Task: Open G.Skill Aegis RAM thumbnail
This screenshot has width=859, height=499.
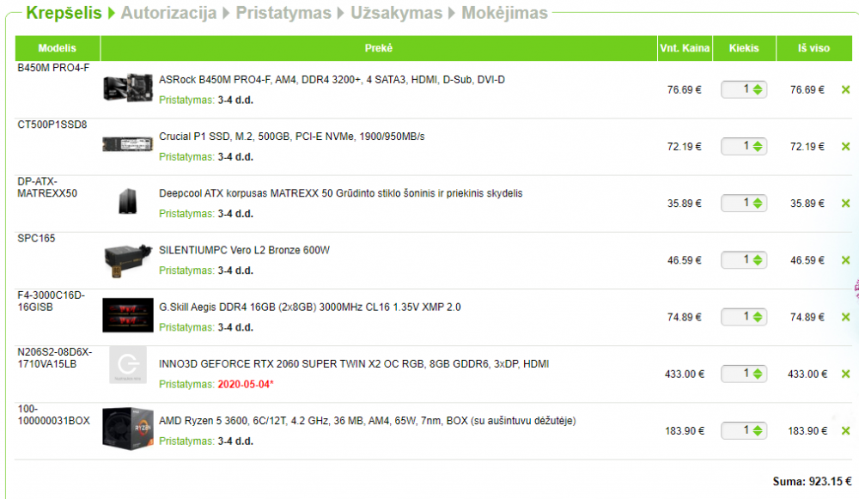Action: click(128, 315)
